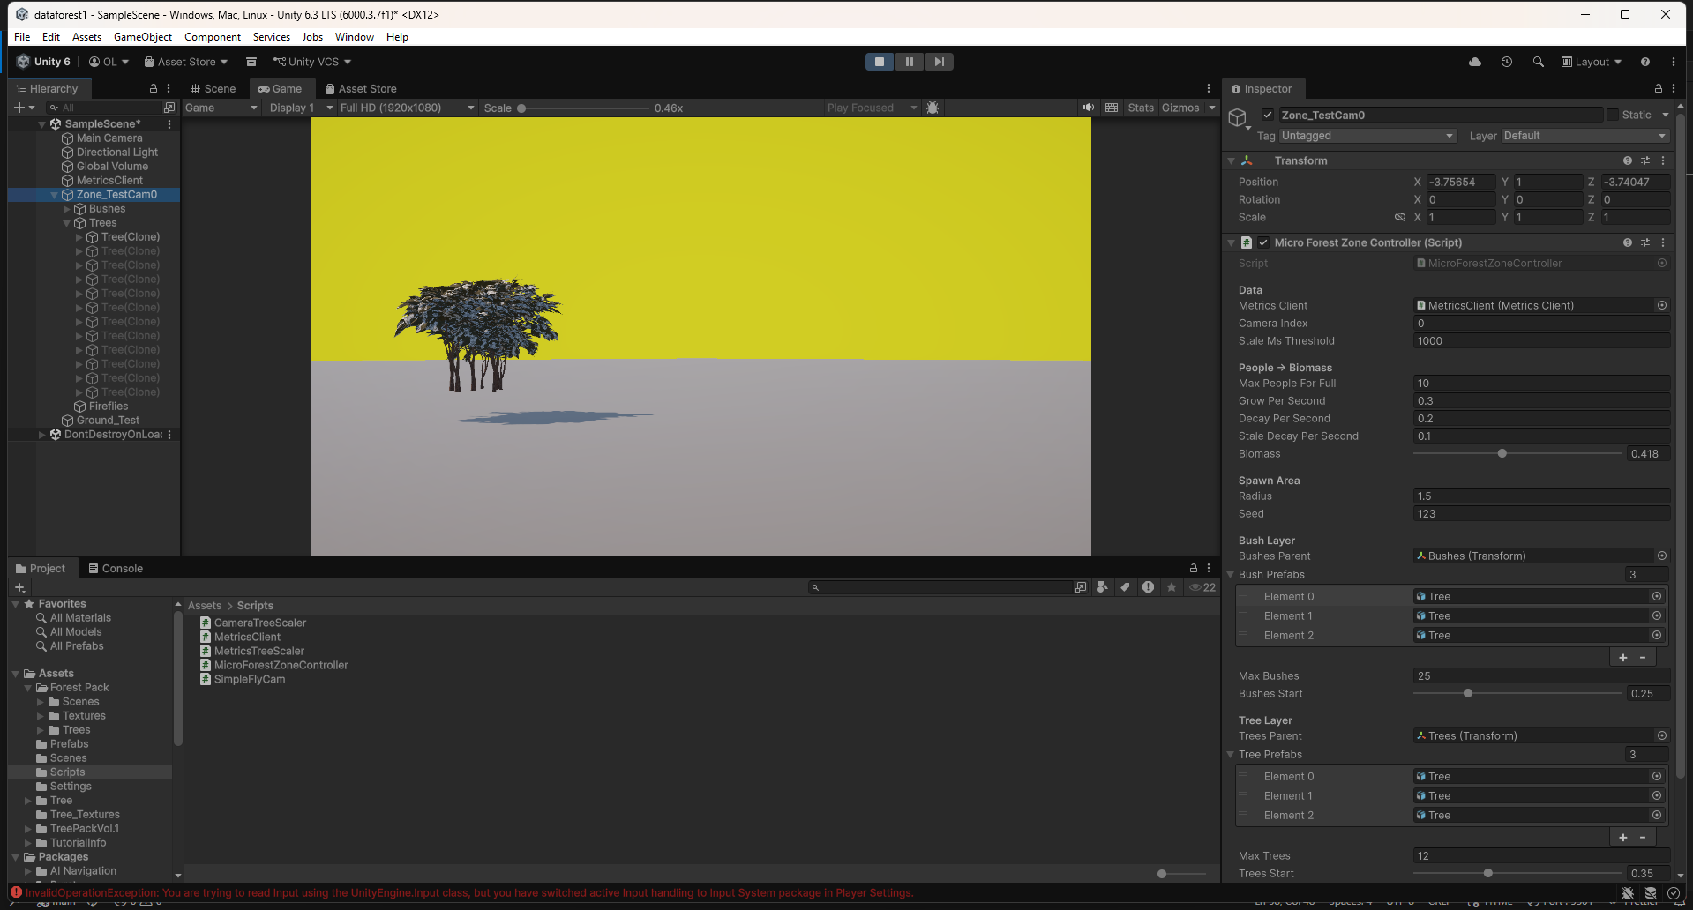Lock the Inspector panel
The height and width of the screenshot is (910, 1693).
coord(1658,89)
